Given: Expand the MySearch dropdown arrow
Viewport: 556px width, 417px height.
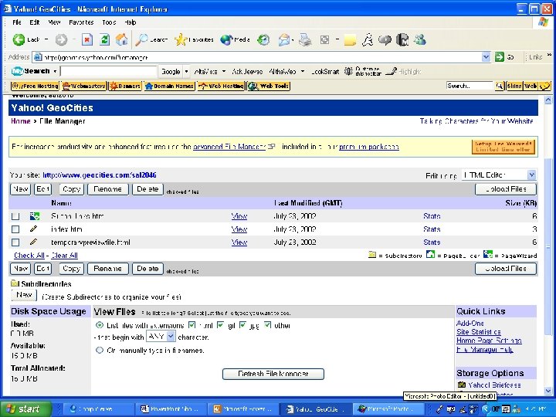Looking at the screenshot, I should pyautogui.click(x=56, y=71).
